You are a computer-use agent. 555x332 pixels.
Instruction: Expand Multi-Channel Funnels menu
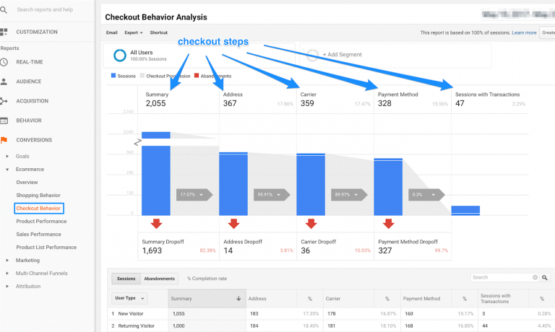[7, 273]
